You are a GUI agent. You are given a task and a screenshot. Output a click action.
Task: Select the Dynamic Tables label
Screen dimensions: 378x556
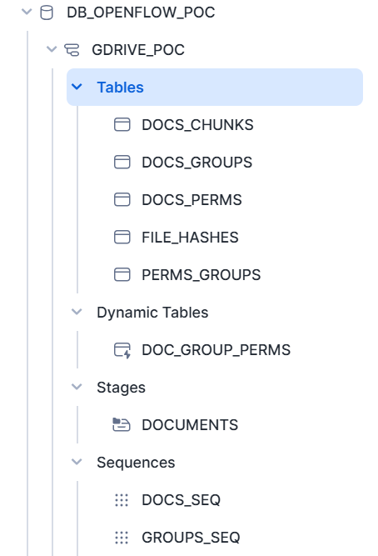[x=152, y=313]
